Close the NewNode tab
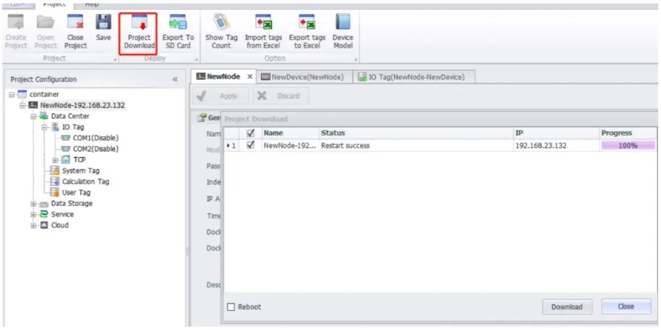Screen dimensions: 661x330 pyautogui.click(x=249, y=77)
